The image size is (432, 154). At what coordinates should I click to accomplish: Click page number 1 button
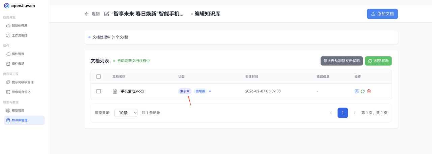click(x=343, y=113)
